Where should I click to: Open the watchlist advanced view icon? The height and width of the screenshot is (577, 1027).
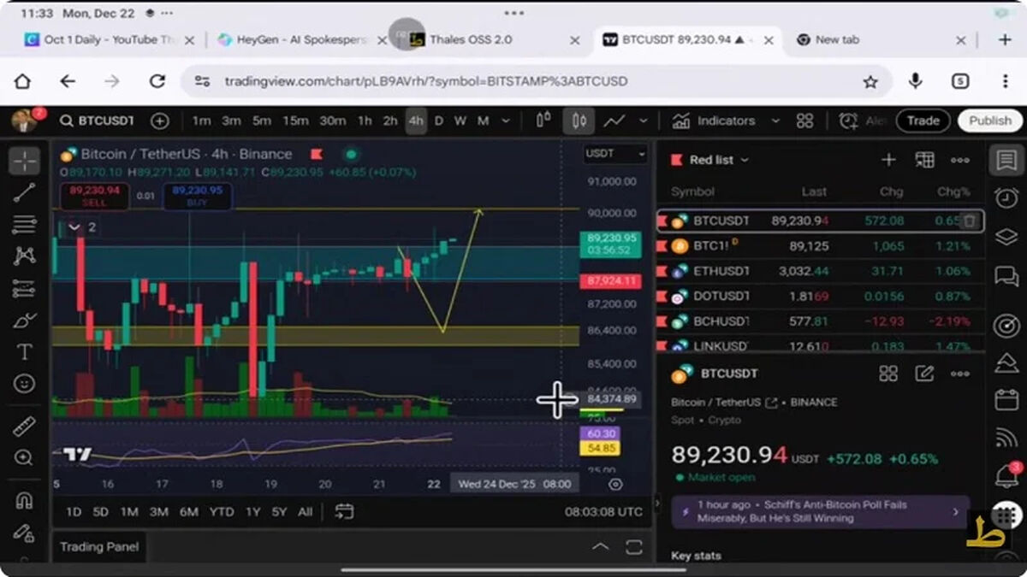coord(924,160)
